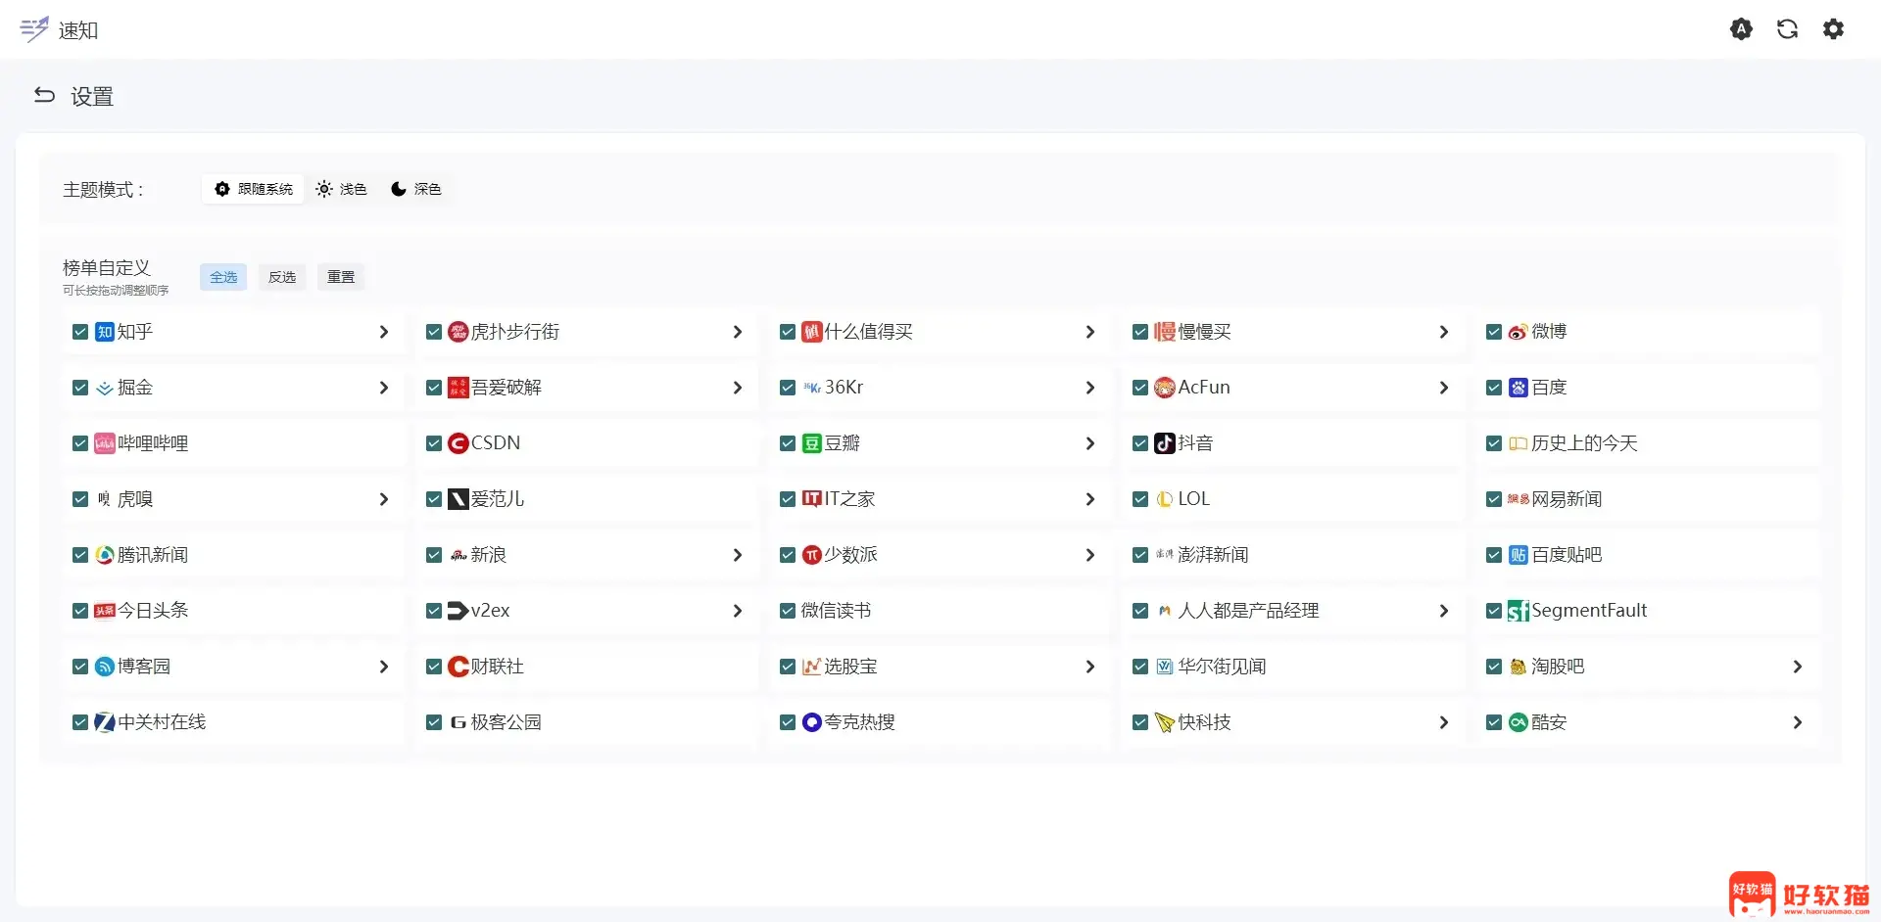Open settings gear icon in header

coord(1833,29)
